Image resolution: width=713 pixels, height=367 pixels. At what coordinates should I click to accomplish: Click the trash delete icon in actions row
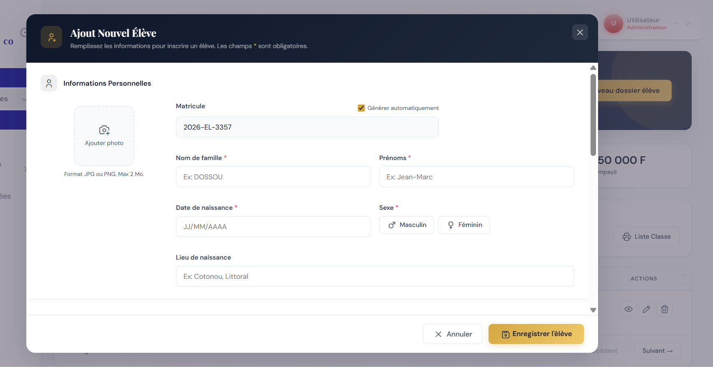[x=665, y=309]
